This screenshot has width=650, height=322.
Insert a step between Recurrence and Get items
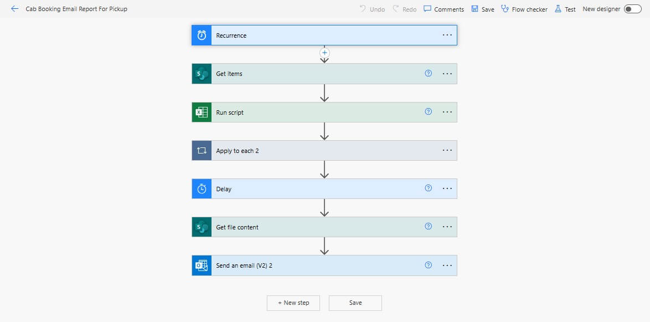coord(324,53)
